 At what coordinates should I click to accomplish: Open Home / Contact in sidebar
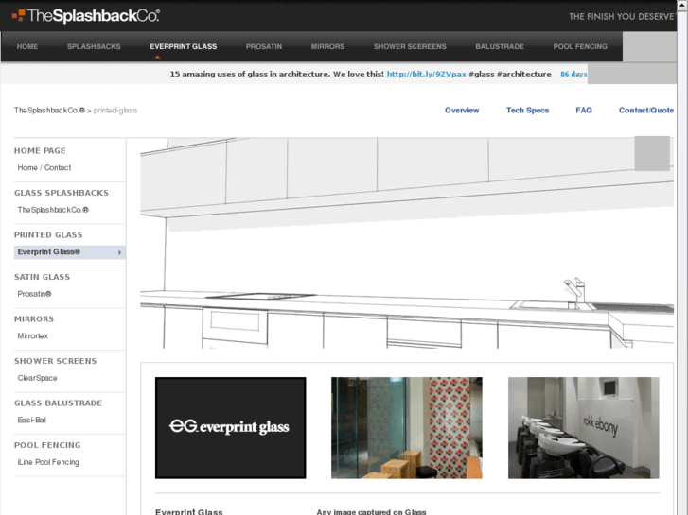[44, 168]
